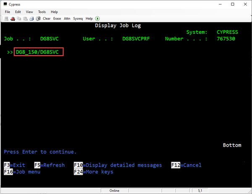The height and width of the screenshot is (194, 252).
Task: Click the Copy icon in toolbar
Action: click(x=19, y=19)
